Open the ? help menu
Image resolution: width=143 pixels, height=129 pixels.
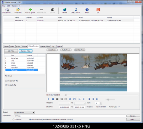pos(20,6)
